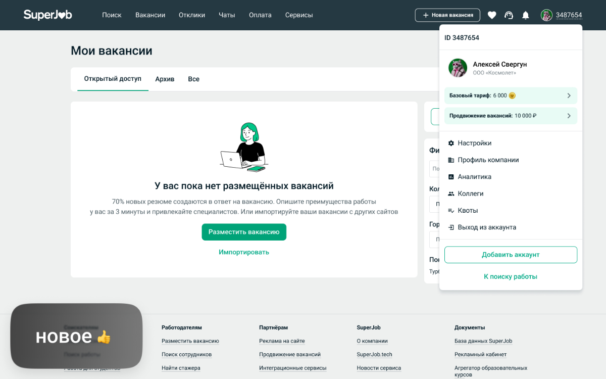Click the Добавить аккаунт button
606x379 pixels.
[511, 255]
